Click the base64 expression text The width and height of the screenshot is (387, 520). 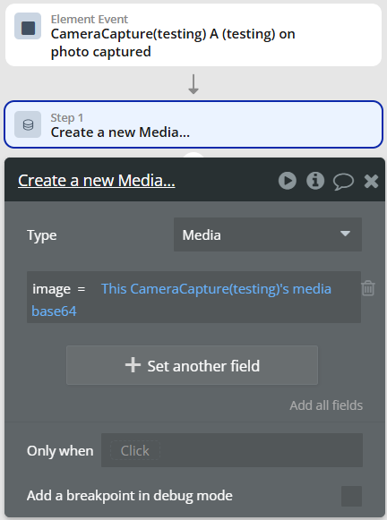[x=54, y=311]
